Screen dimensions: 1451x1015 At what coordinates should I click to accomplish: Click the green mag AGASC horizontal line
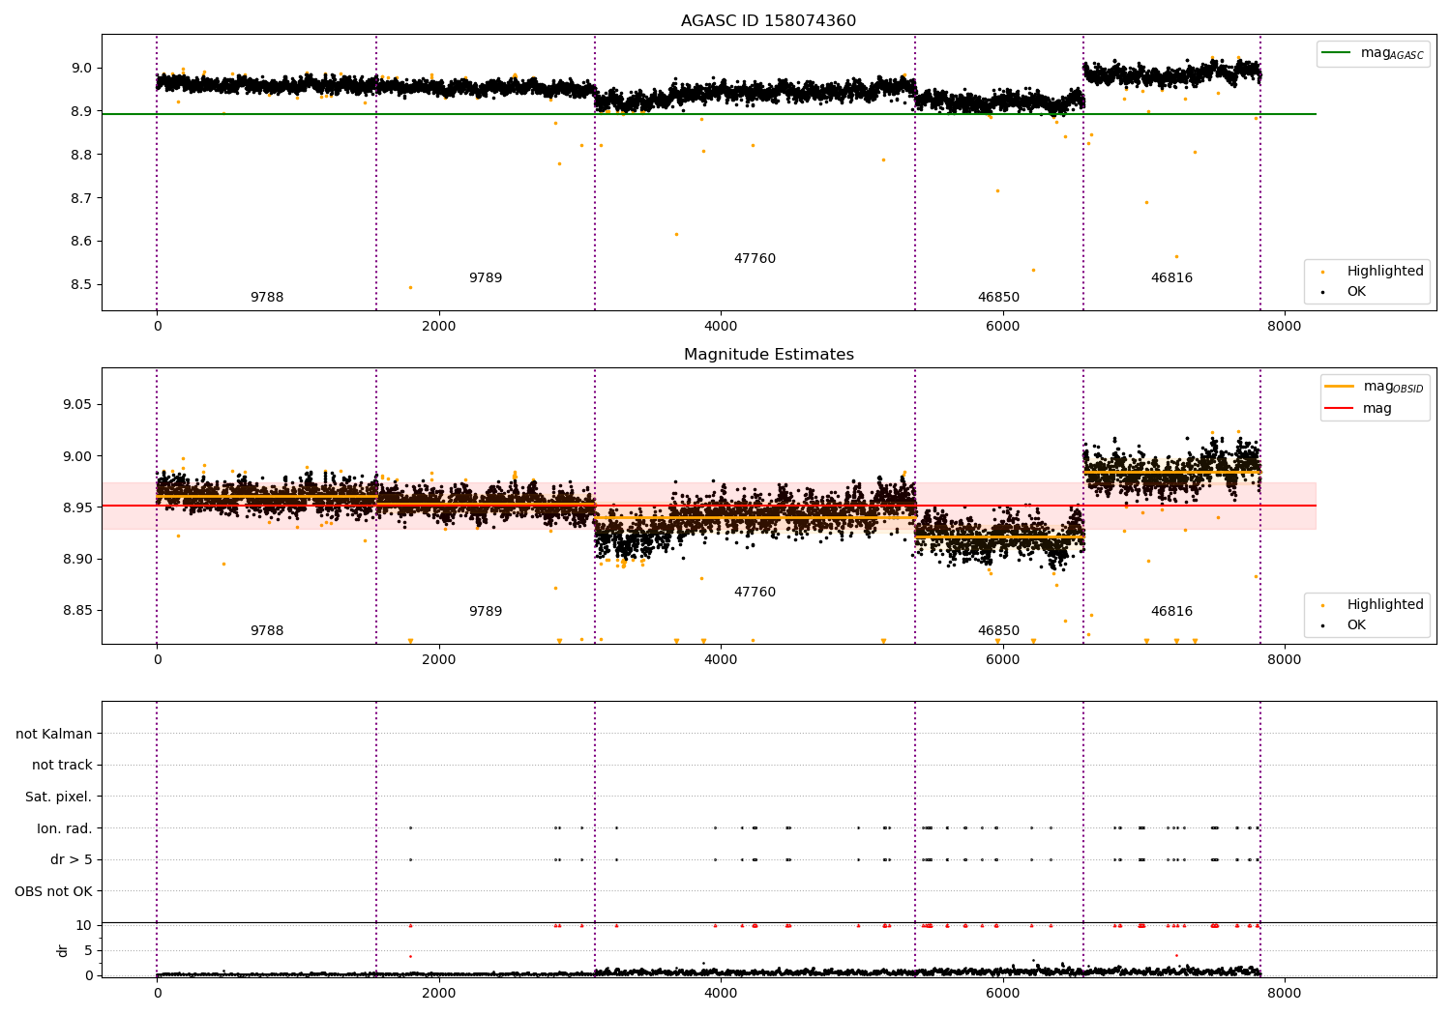709,114
